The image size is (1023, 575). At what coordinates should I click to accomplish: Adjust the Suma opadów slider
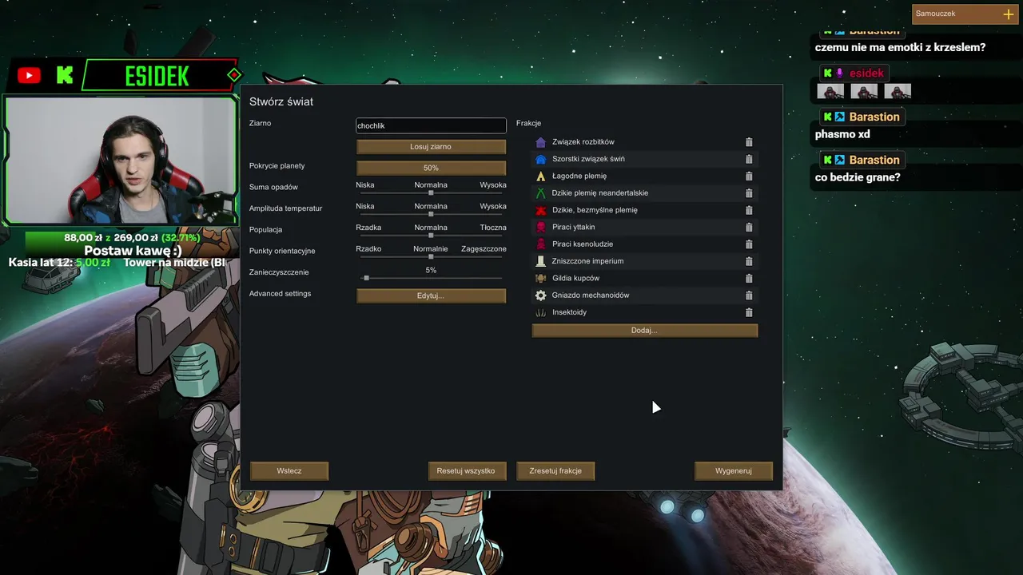[431, 192]
